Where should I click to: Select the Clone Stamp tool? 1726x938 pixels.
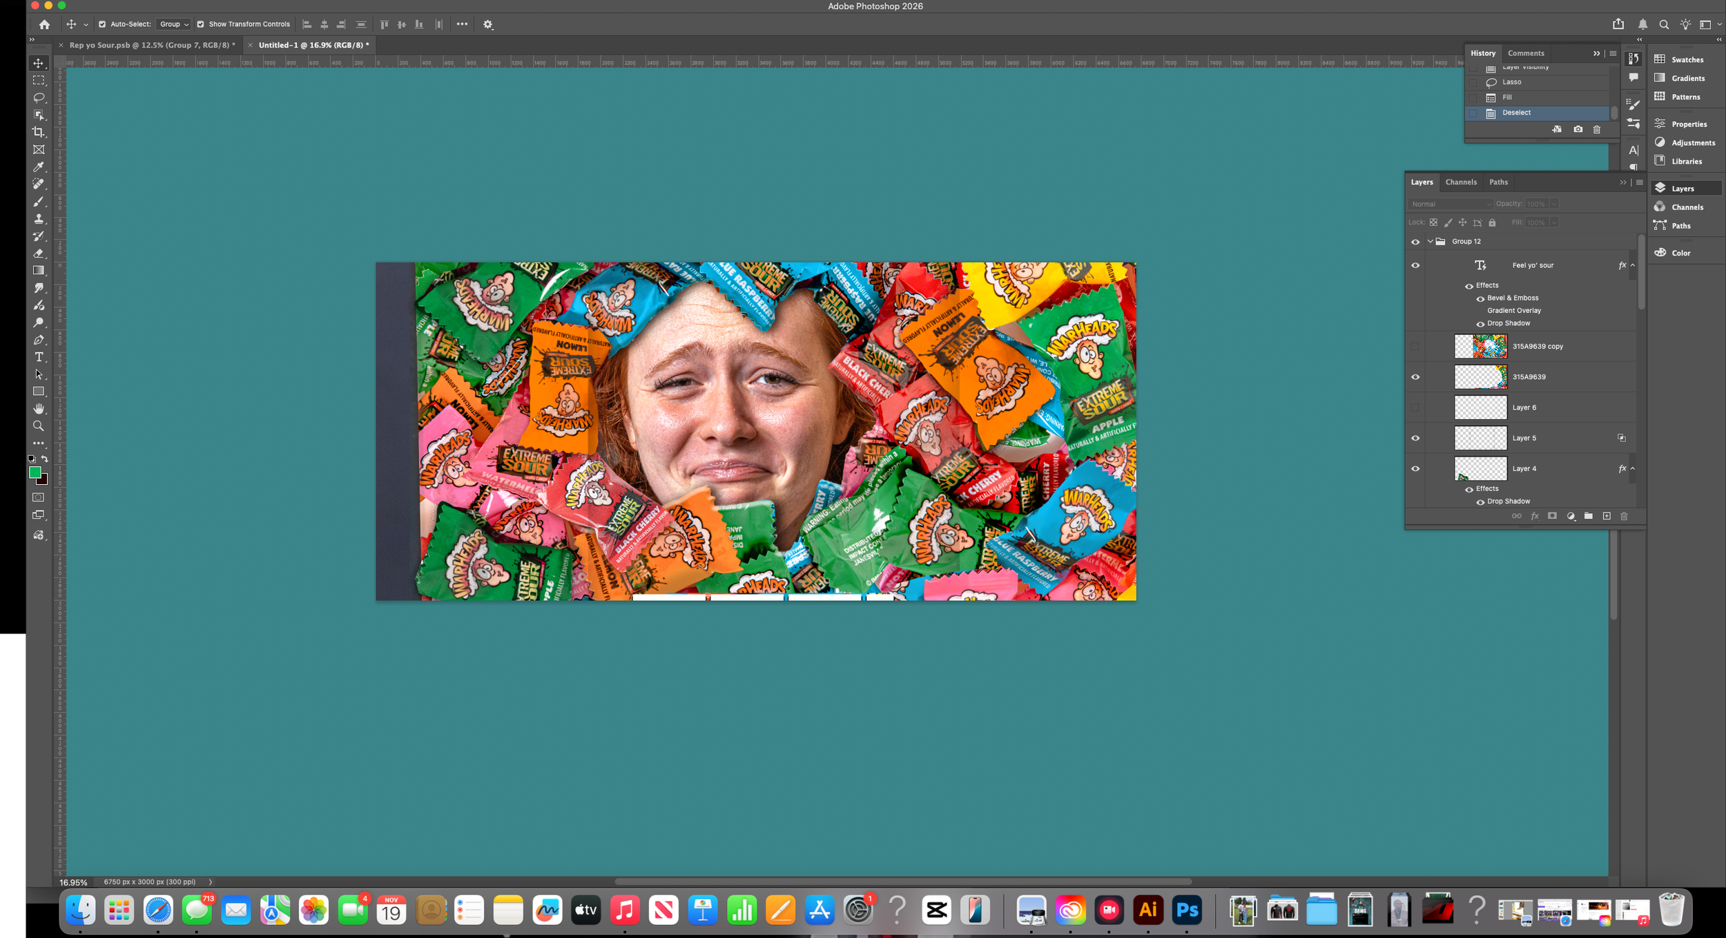coord(39,219)
